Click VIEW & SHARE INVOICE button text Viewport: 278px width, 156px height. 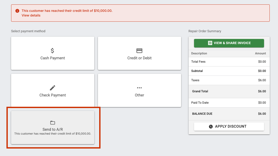(232, 43)
